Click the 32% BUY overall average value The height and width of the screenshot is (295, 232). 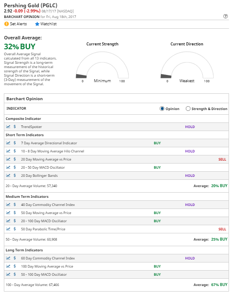point(20,47)
